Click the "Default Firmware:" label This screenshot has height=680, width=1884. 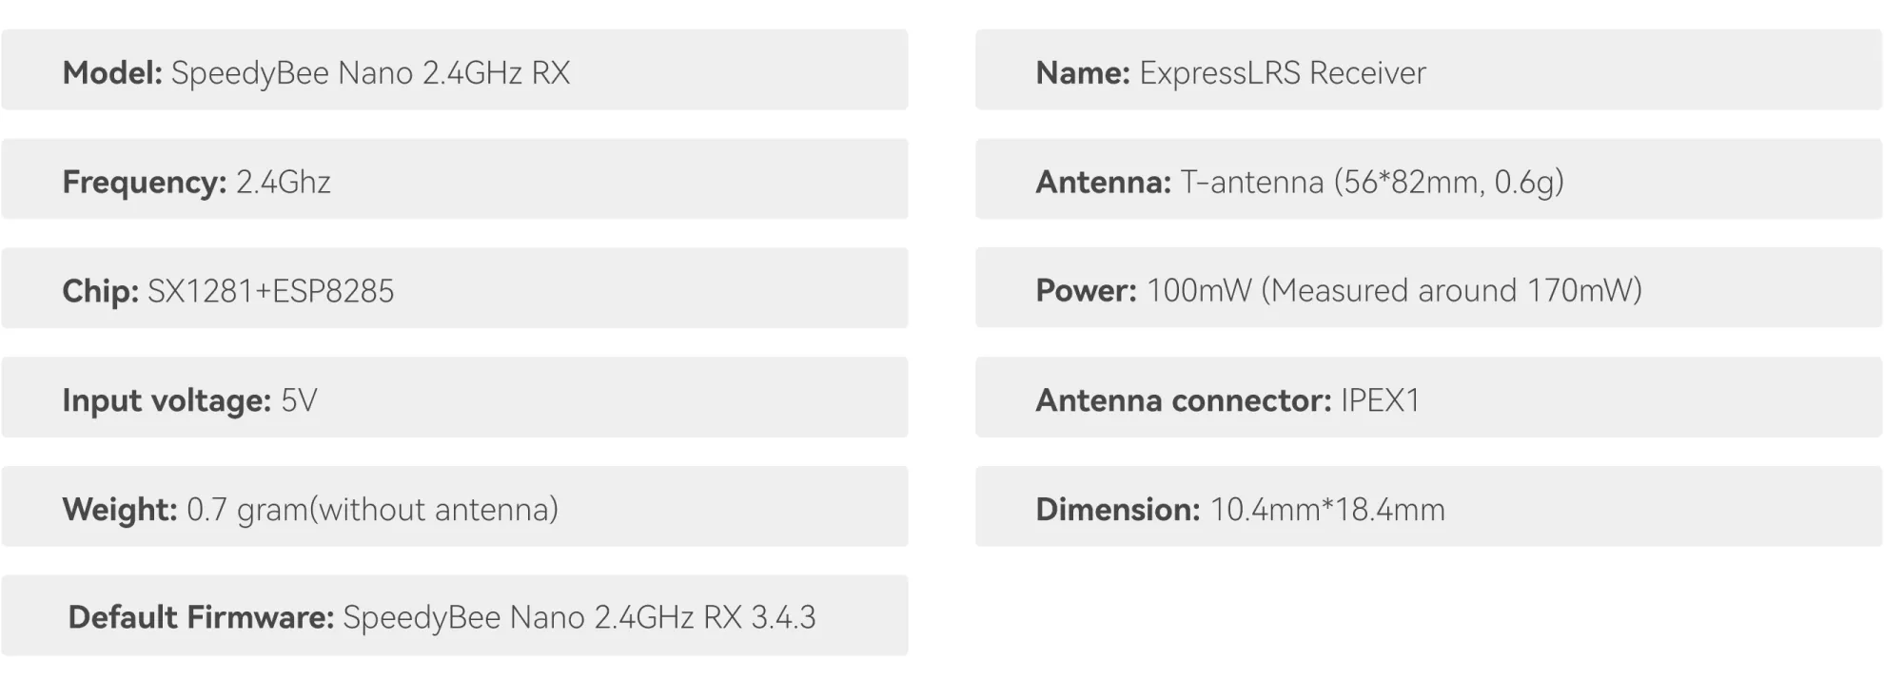tap(201, 618)
